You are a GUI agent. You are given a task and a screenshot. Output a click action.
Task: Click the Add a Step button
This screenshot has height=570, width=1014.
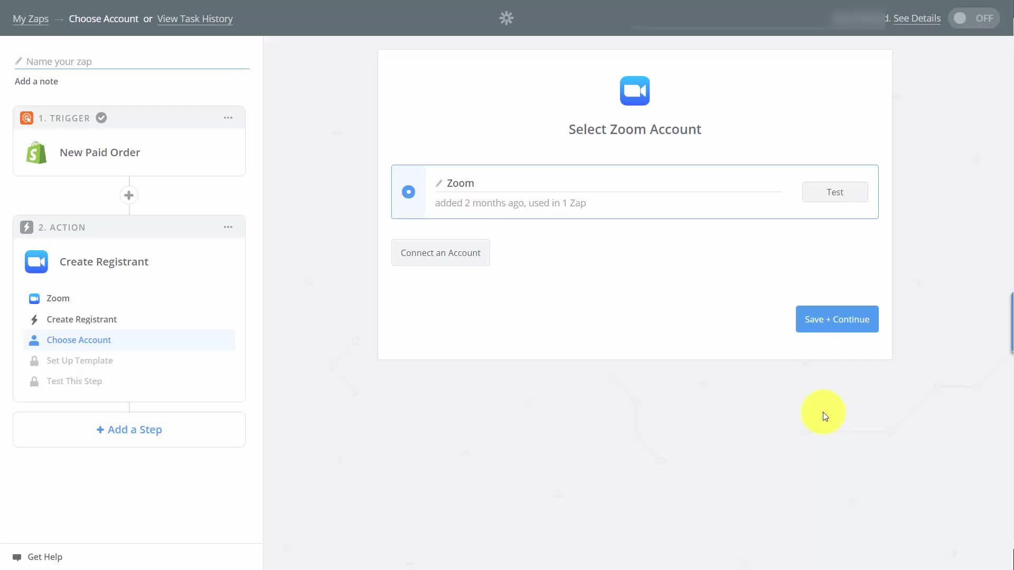tap(129, 430)
